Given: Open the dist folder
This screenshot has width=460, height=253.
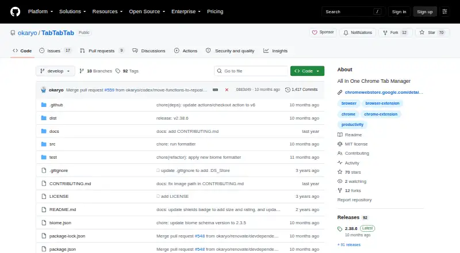Looking at the screenshot, I should (53, 118).
